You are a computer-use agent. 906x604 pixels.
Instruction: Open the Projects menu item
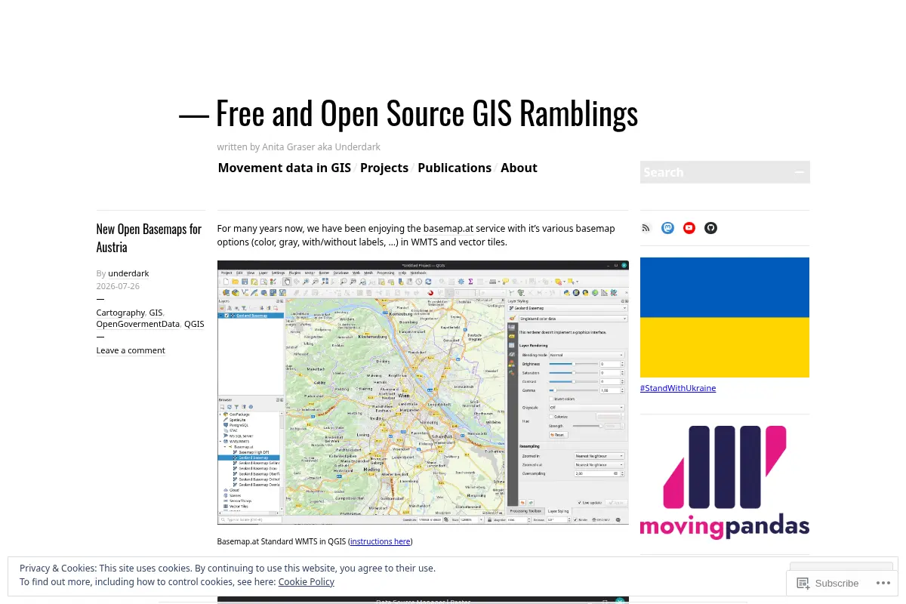(x=384, y=168)
